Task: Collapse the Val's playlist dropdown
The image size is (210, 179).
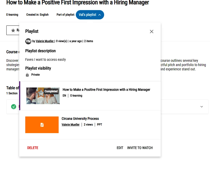Action: pos(90,15)
